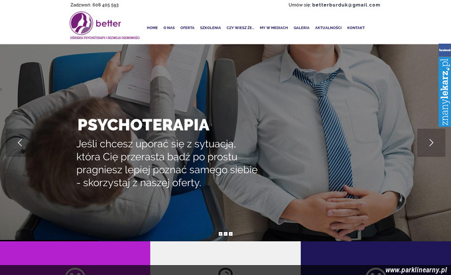Screen dimensions: 451x275
Task: Open the CZY WIESZ ŻE.. page
Action: pos(240,28)
